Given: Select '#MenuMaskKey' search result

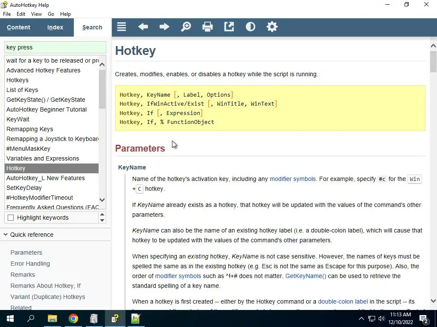Looking at the screenshot, I should tap(52, 149).
